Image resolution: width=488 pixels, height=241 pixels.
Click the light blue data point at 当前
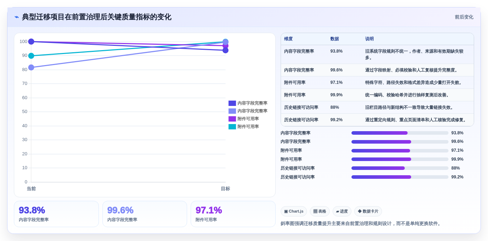click(31, 68)
